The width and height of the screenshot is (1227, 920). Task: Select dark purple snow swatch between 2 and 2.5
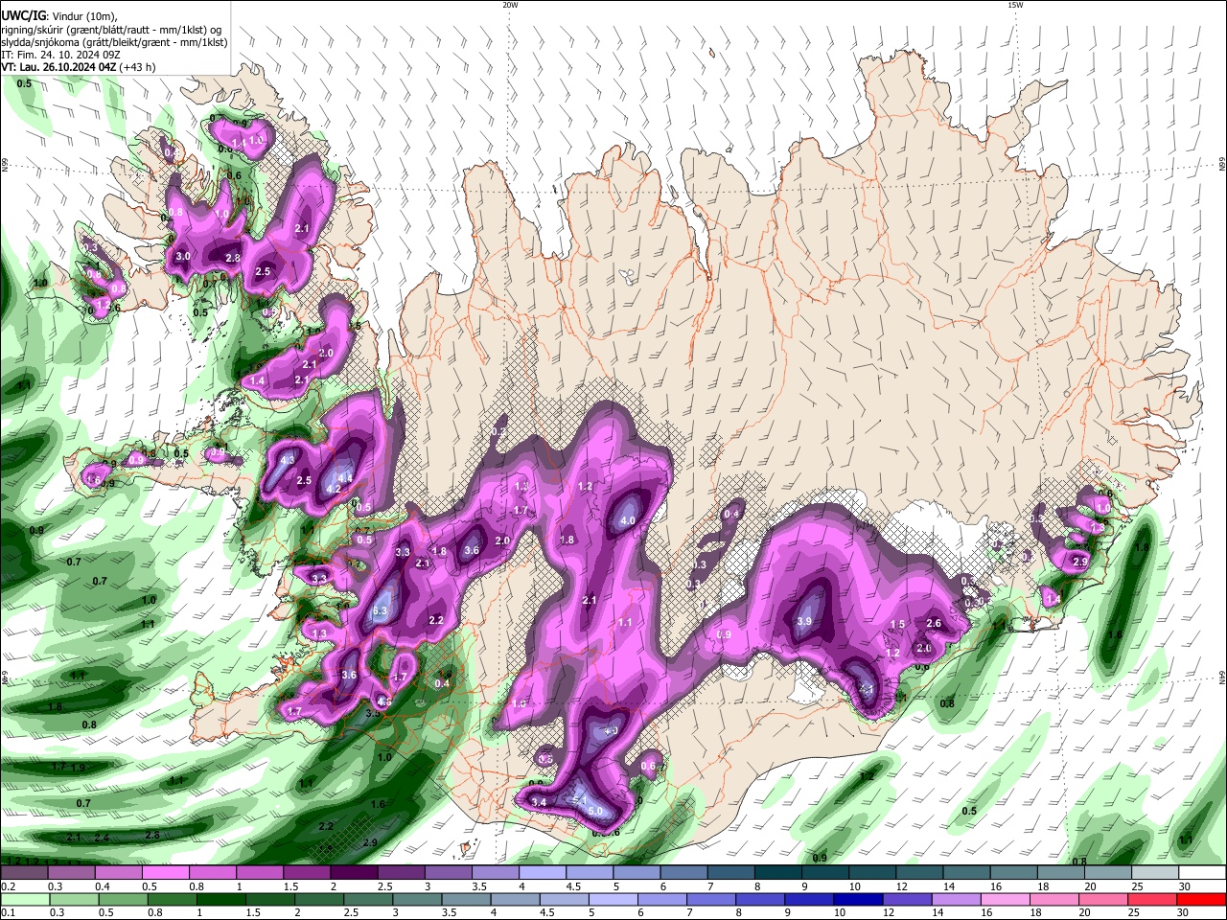[x=354, y=873]
